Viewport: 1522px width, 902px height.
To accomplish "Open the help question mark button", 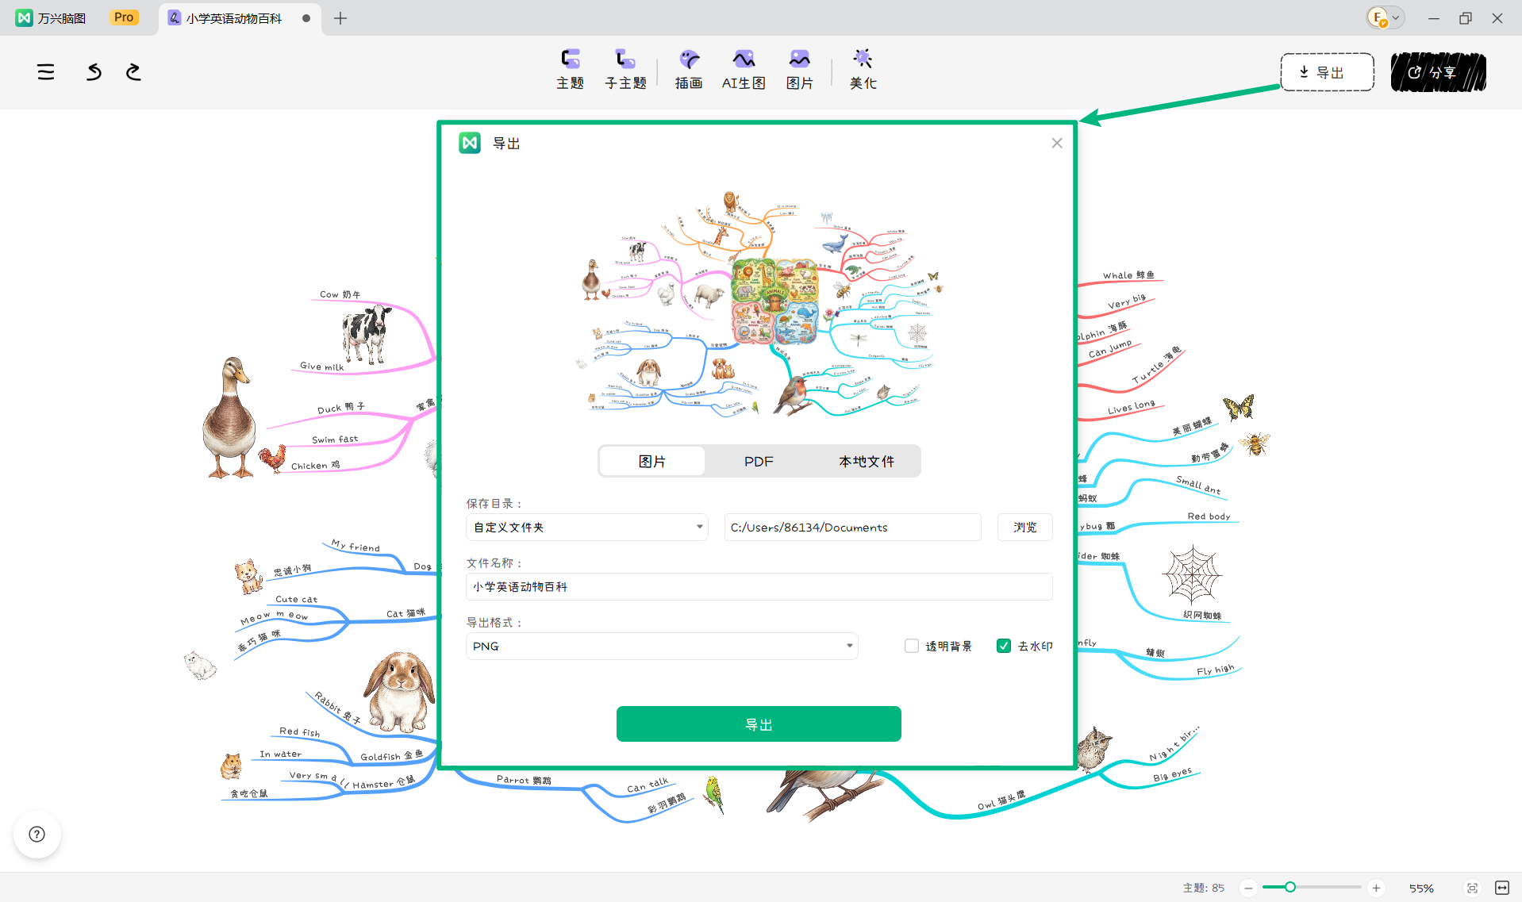I will pos(37,835).
